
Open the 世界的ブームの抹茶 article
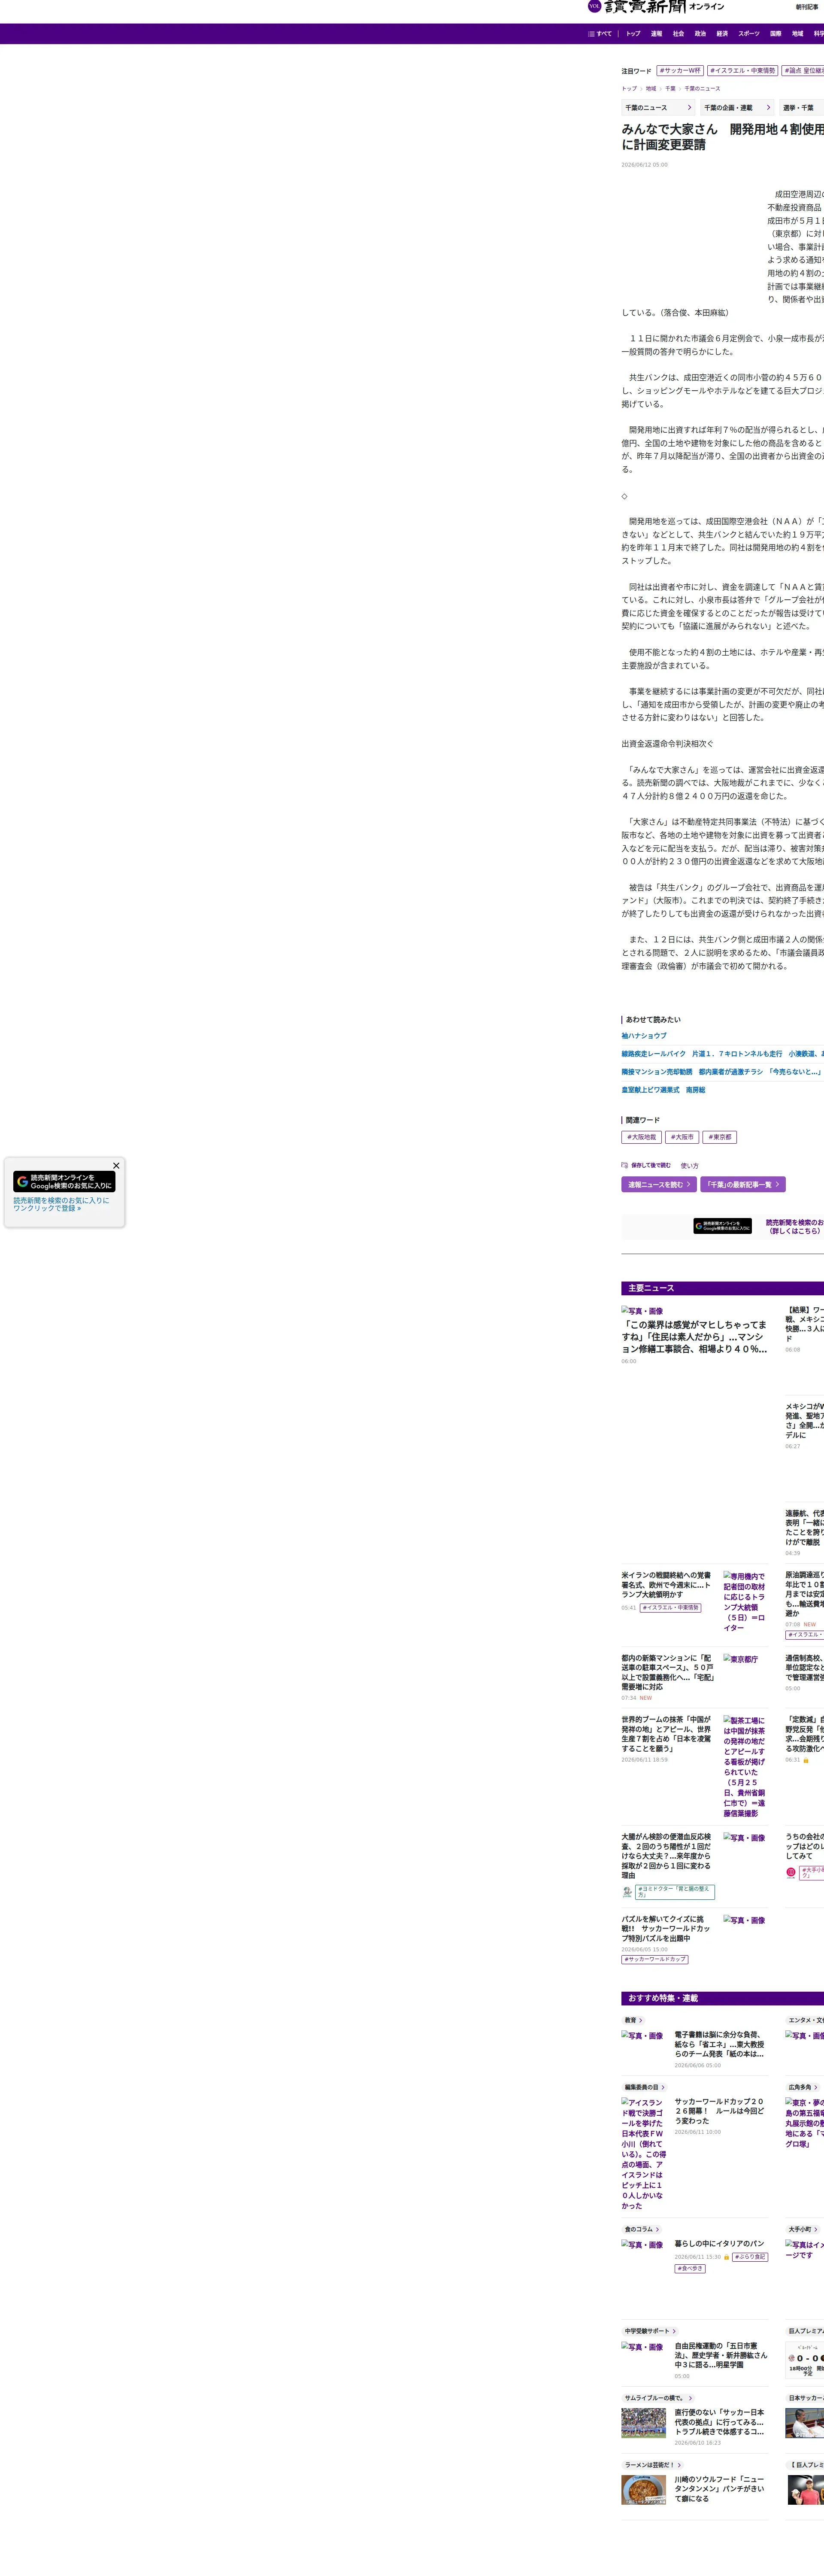coord(666,1735)
